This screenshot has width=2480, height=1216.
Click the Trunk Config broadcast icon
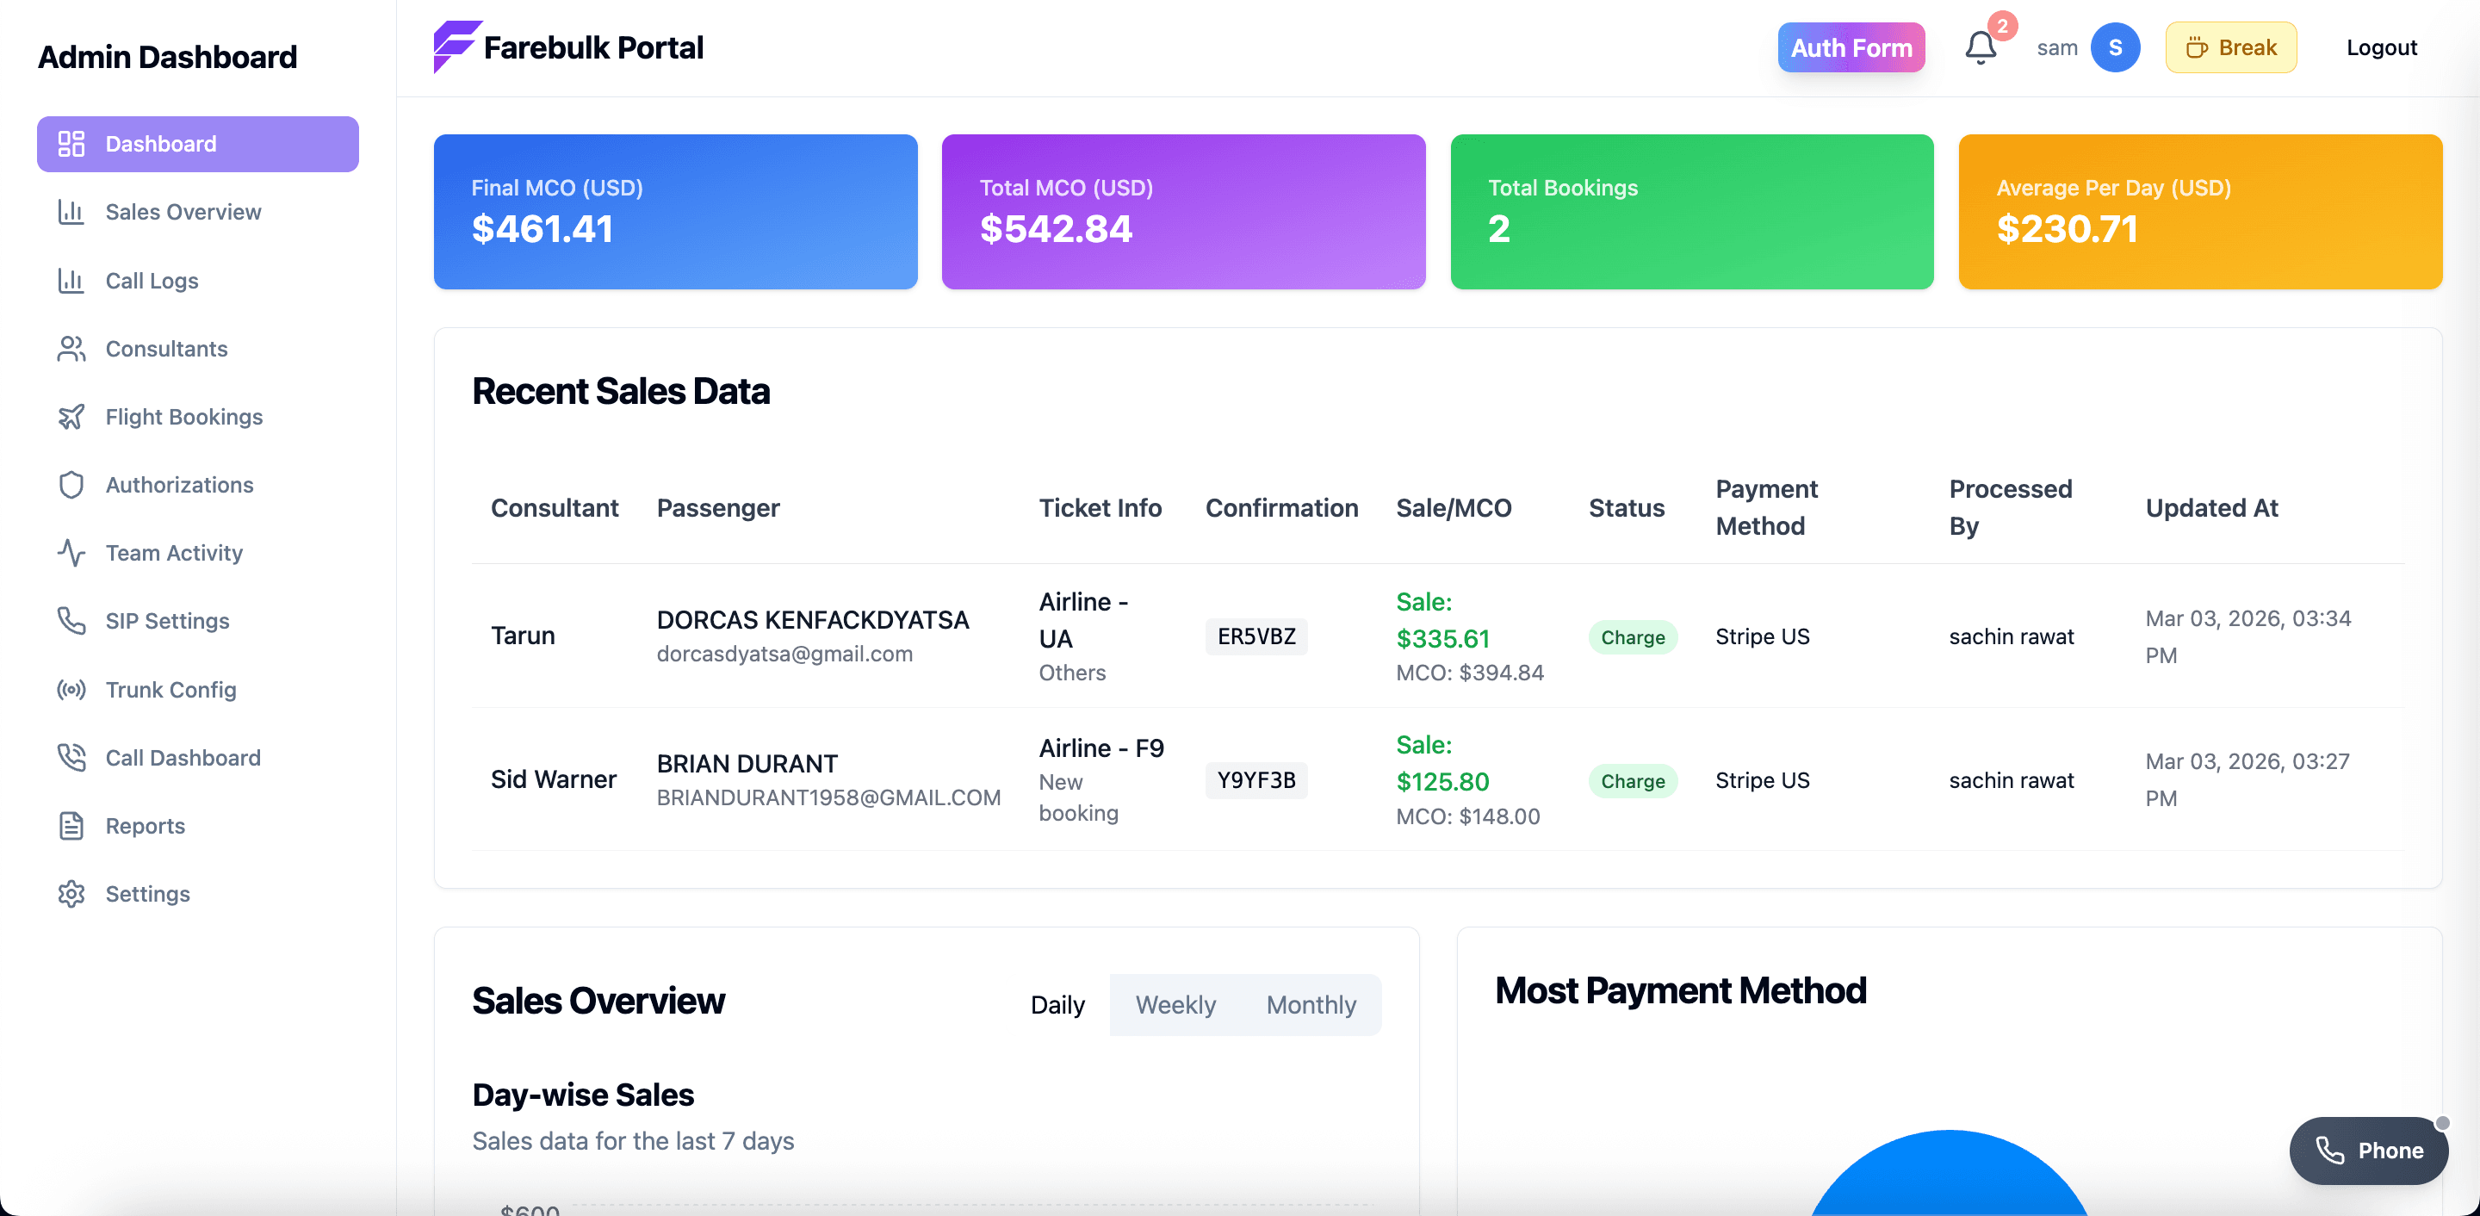[x=71, y=689]
